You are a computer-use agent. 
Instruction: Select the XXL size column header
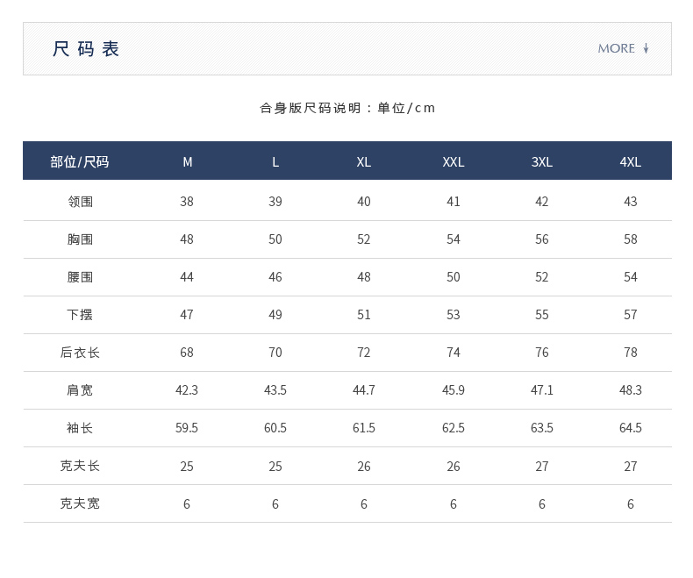point(454,162)
